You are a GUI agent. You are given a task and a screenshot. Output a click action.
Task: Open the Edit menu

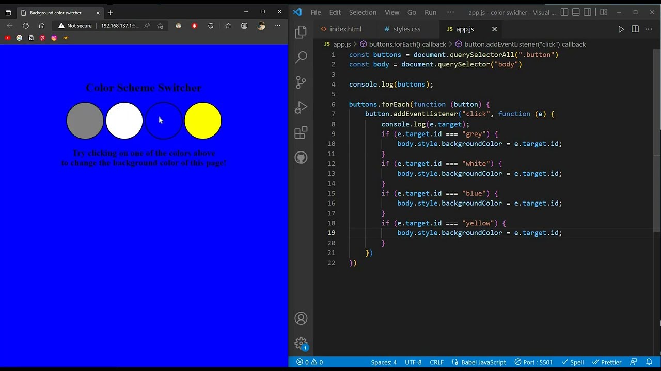point(335,12)
